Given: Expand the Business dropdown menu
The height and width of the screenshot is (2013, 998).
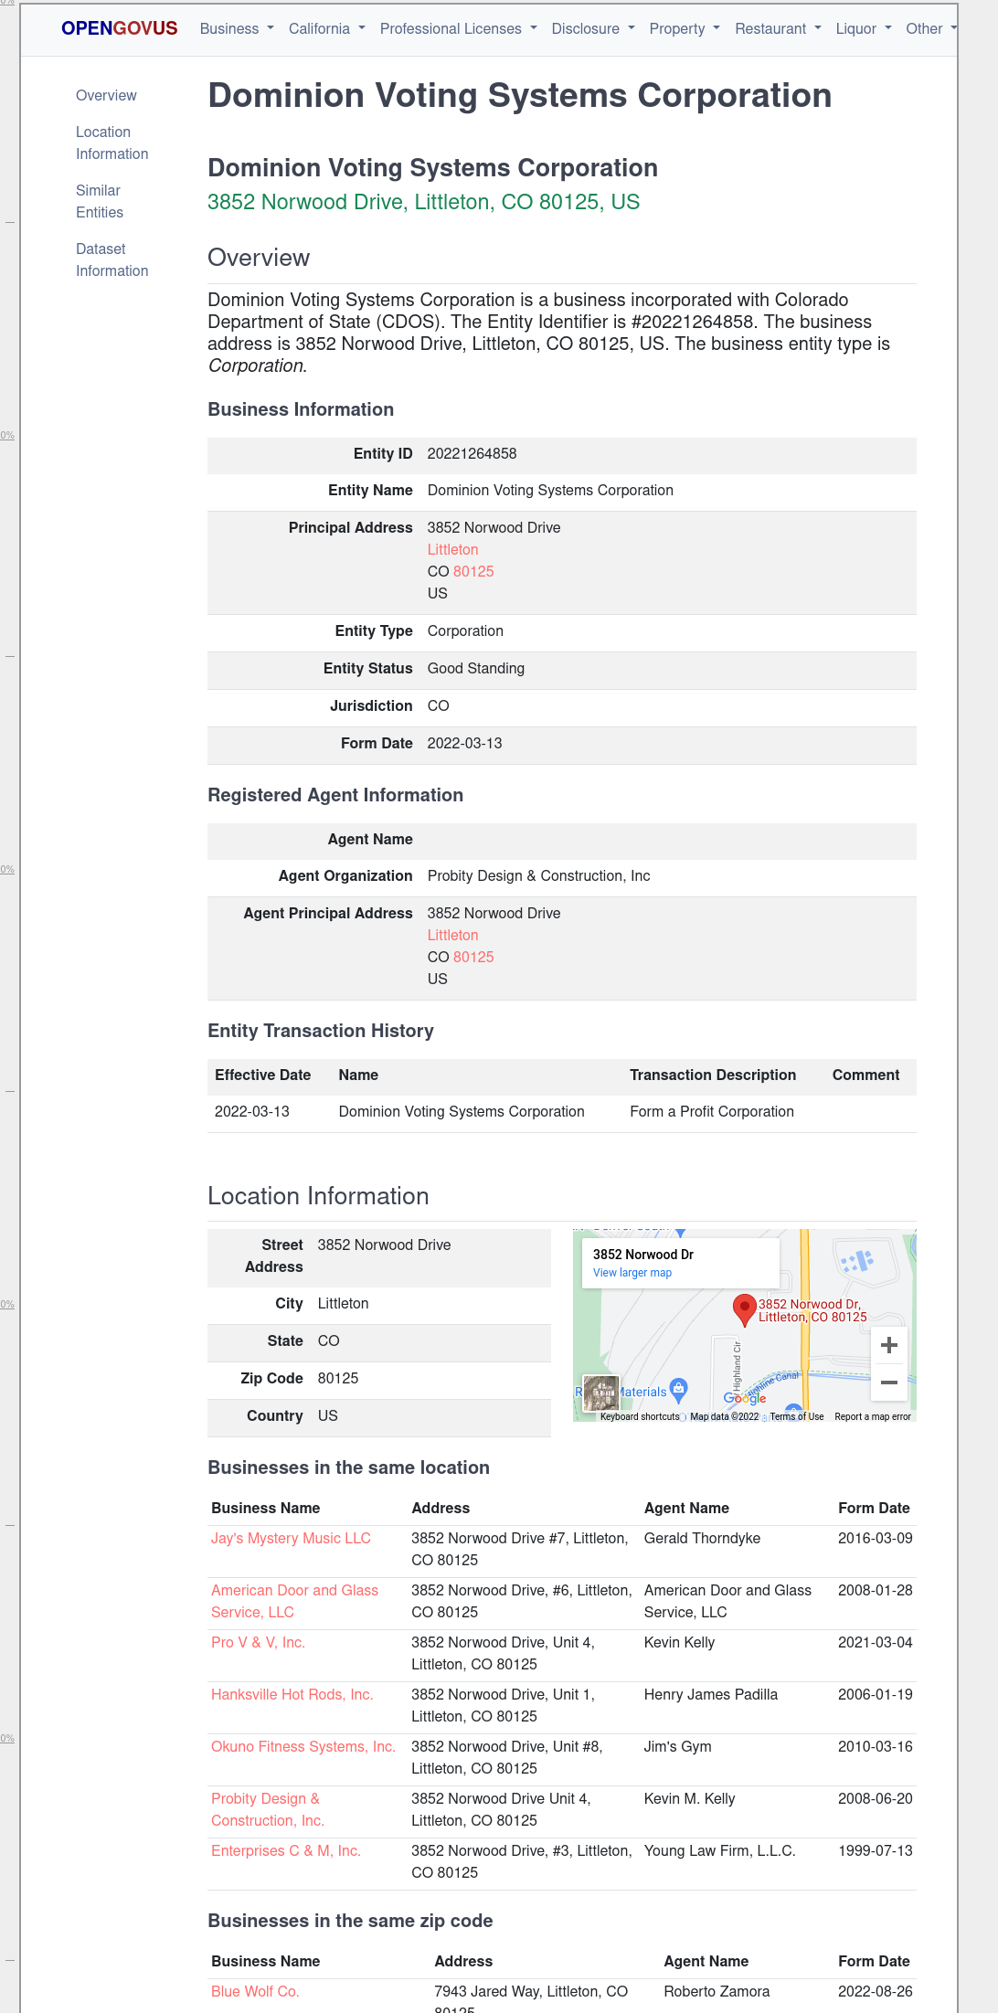Looking at the screenshot, I should pyautogui.click(x=237, y=29).
